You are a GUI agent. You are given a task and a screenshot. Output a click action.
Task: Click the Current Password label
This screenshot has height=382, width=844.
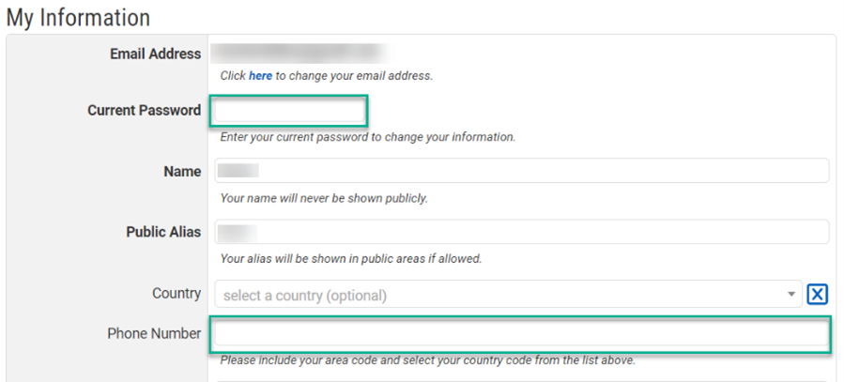coord(145,111)
